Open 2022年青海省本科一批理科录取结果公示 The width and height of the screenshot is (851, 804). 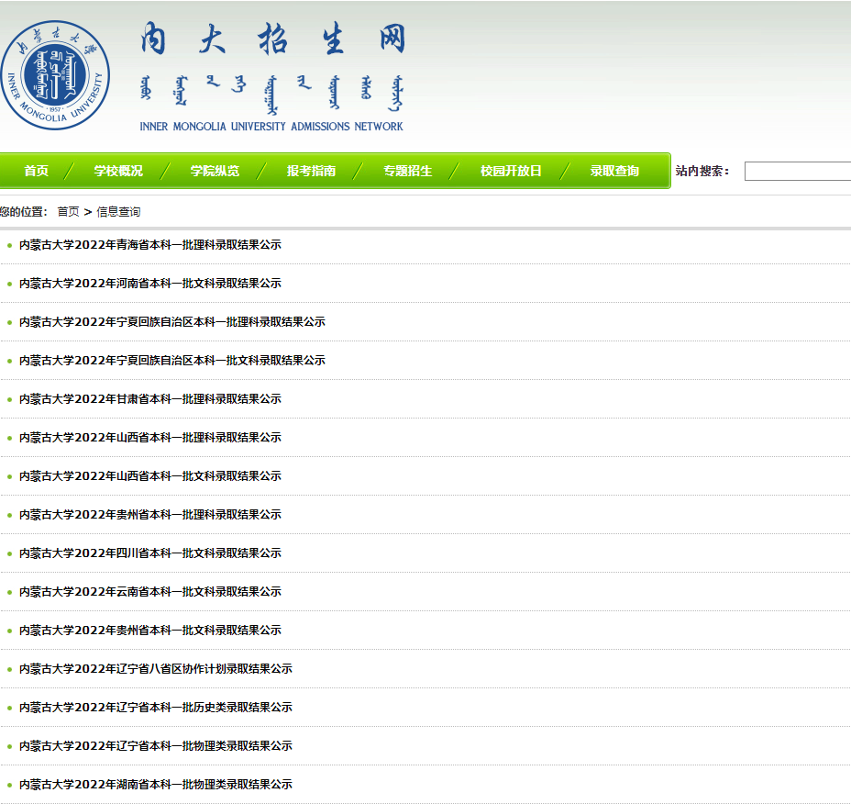click(x=150, y=245)
